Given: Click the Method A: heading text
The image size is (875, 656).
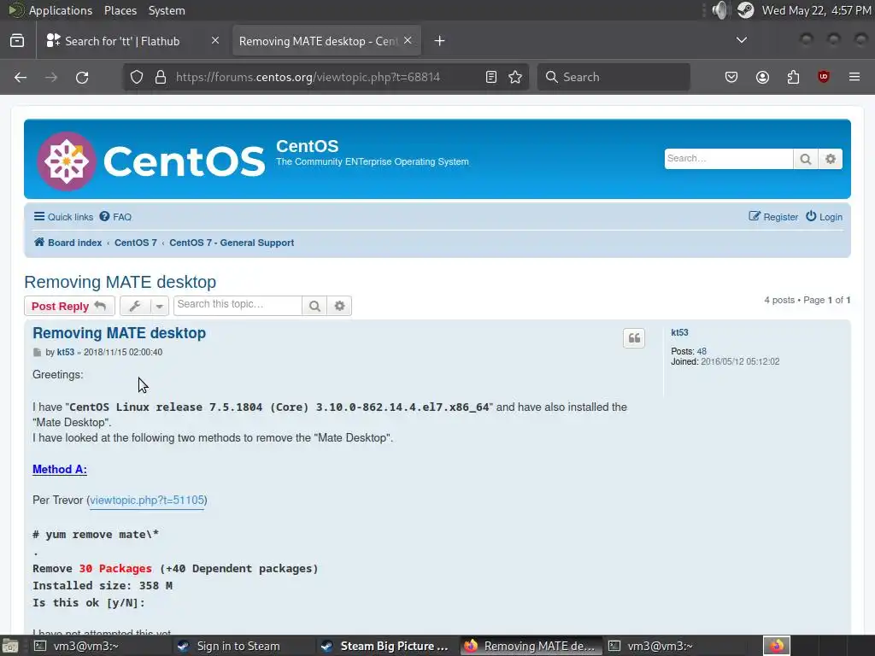Looking at the screenshot, I should click(x=60, y=470).
